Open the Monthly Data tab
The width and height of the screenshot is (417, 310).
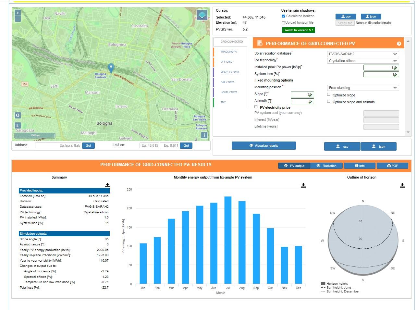[229, 72]
